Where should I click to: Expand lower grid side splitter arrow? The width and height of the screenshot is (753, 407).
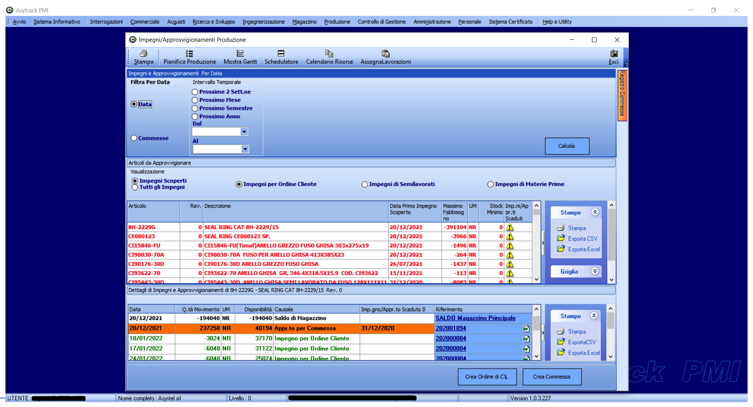click(543, 333)
